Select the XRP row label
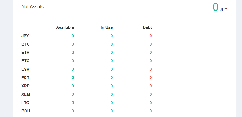 [25, 86]
